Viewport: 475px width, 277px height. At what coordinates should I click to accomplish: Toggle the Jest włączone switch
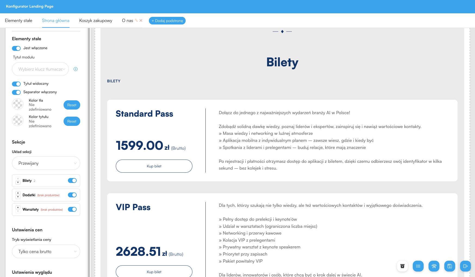pyautogui.click(x=16, y=48)
